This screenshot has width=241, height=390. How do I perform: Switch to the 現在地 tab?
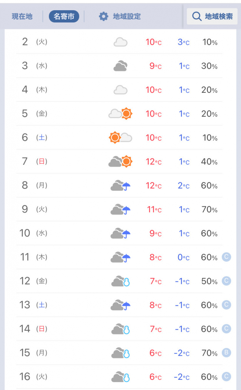click(x=22, y=17)
